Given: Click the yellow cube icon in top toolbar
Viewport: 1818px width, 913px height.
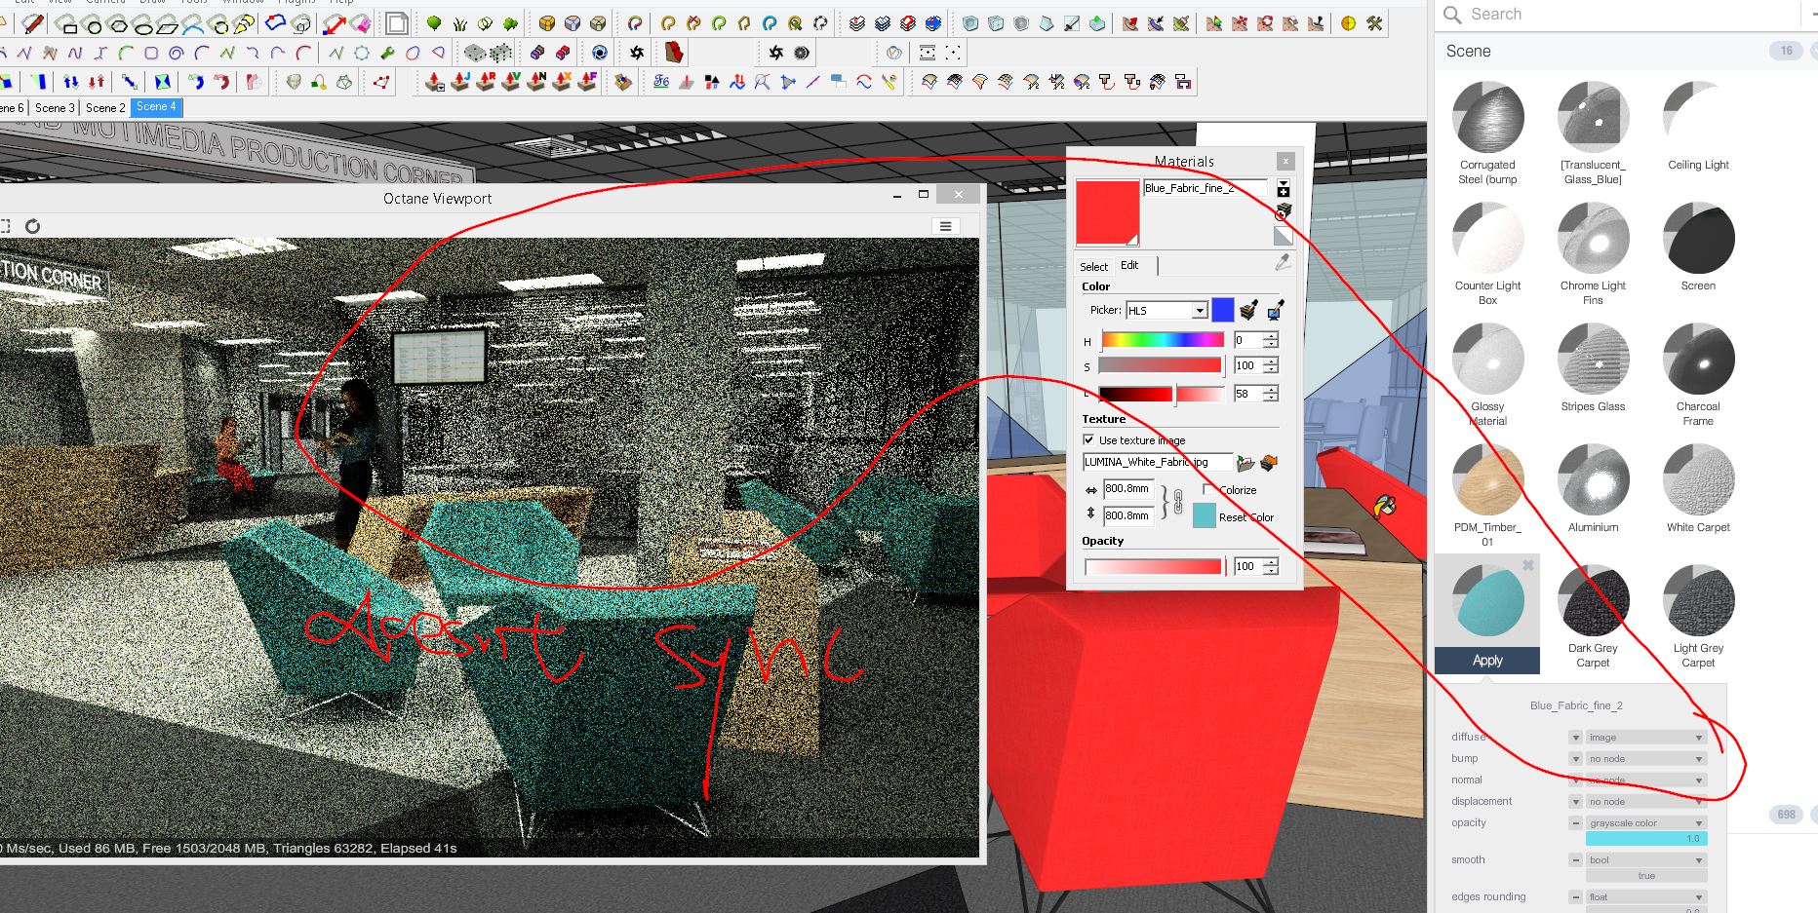Looking at the screenshot, I should [x=547, y=23].
